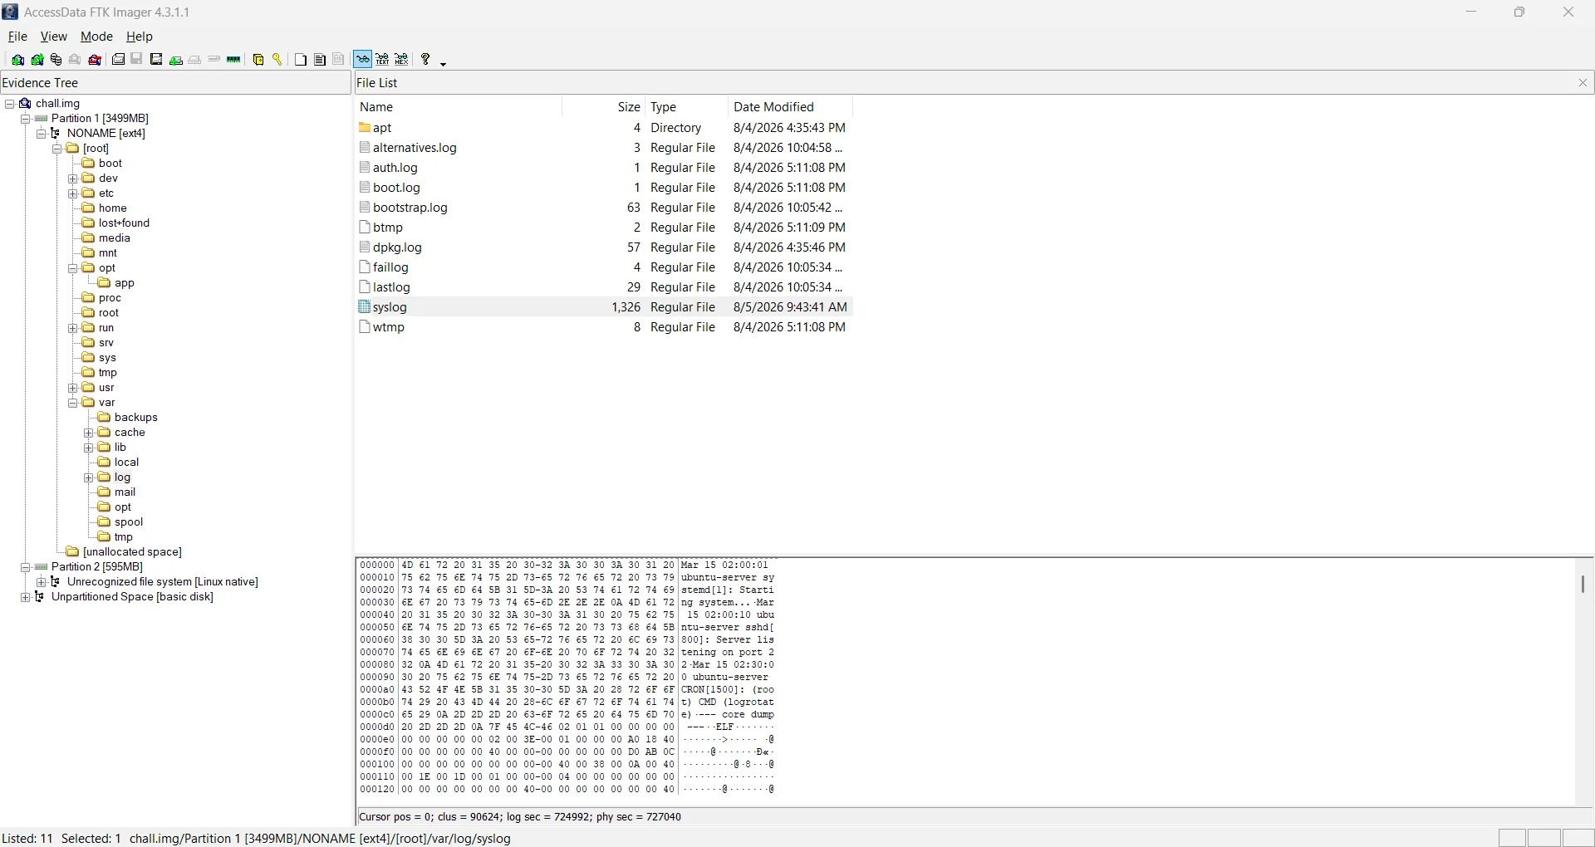Select the auth.log file row

tap(604, 168)
